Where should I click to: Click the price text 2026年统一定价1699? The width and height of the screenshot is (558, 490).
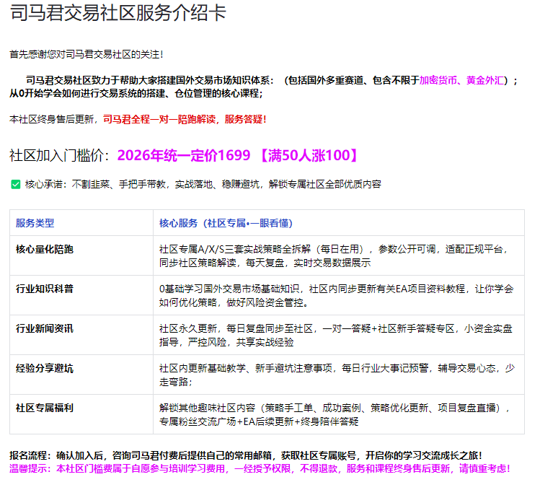pos(184,156)
